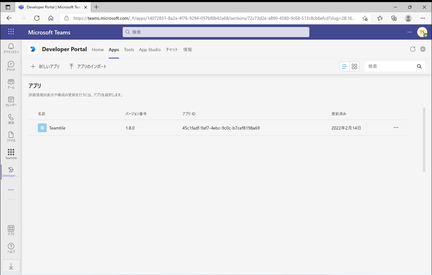This screenshot has height=275, width=432.
Task: Click the Teamtile app icon in list
Action: 42,128
